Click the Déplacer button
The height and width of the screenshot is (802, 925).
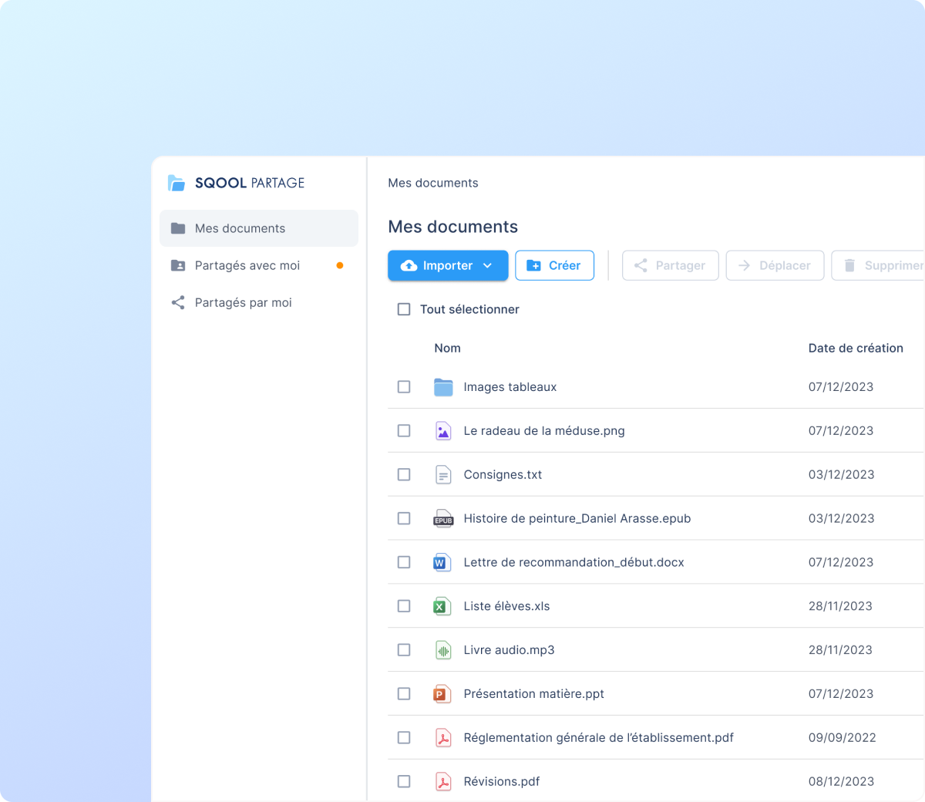point(775,265)
